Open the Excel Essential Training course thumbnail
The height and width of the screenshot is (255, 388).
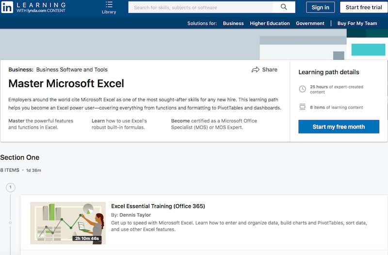coord(68,223)
